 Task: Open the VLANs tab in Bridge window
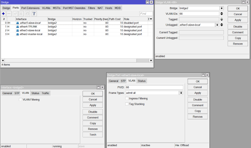click(x=46, y=8)
